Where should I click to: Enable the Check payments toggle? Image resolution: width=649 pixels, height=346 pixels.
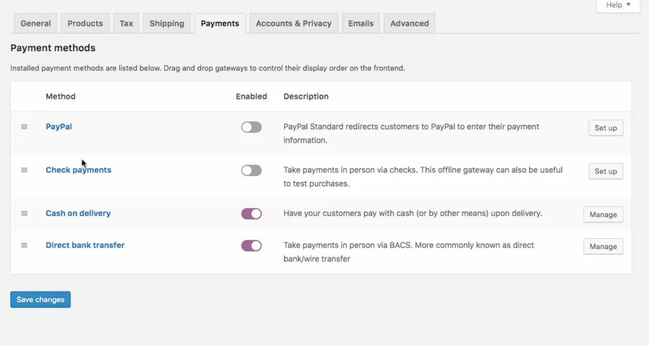251,170
